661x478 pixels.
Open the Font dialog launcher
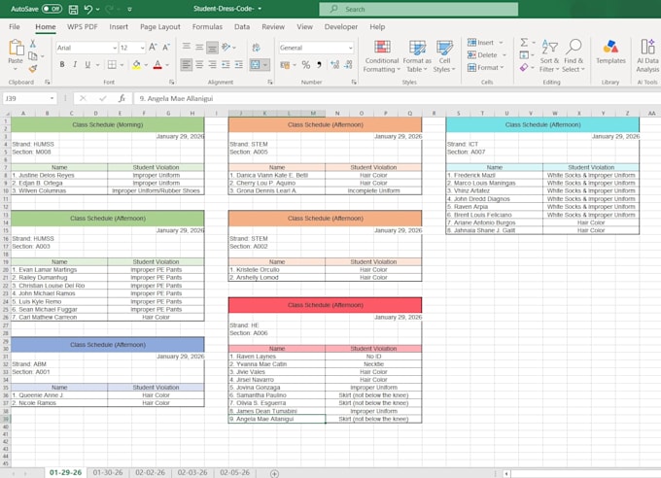[x=172, y=83]
